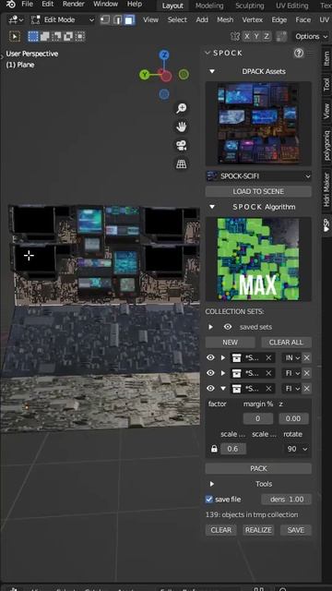Click the SAVE button
Image resolution: width=332 pixels, height=591 pixels.
[x=296, y=530]
